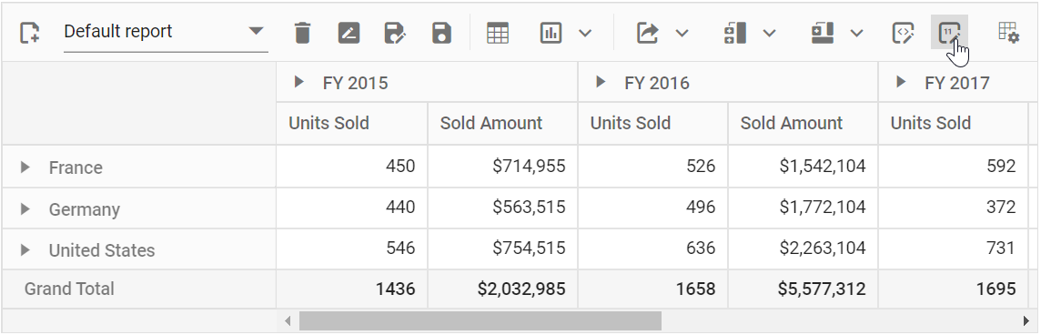Expand the FY 2016 column header
Screen dimensions: 1041x335
tap(601, 82)
